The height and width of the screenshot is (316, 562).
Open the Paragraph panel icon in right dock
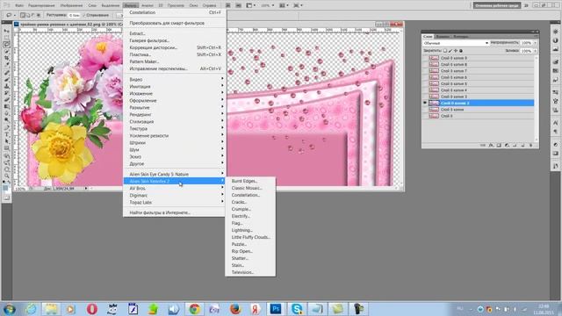pos(556,131)
